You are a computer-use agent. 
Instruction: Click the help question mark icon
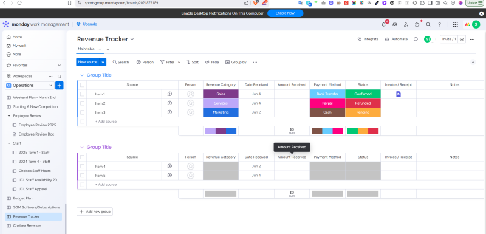click(439, 24)
